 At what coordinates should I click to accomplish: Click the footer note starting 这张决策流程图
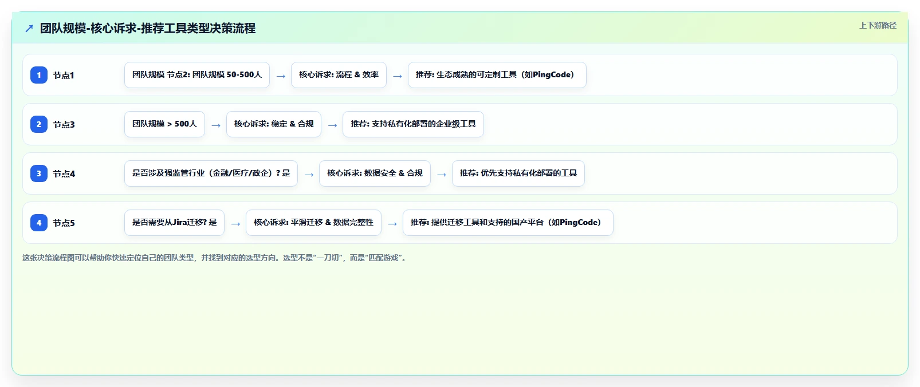click(x=215, y=258)
